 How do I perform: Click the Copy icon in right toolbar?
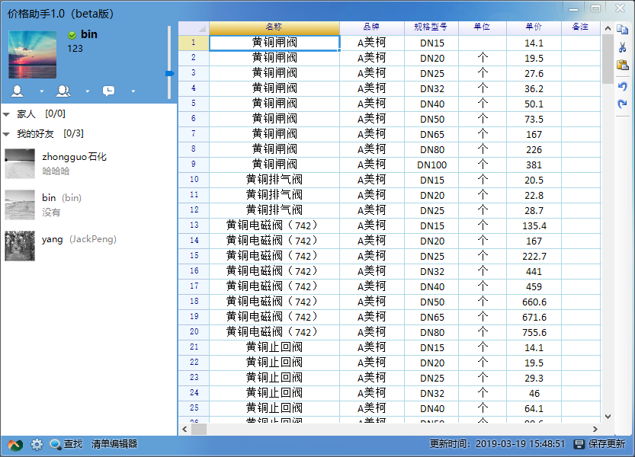(x=623, y=30)
